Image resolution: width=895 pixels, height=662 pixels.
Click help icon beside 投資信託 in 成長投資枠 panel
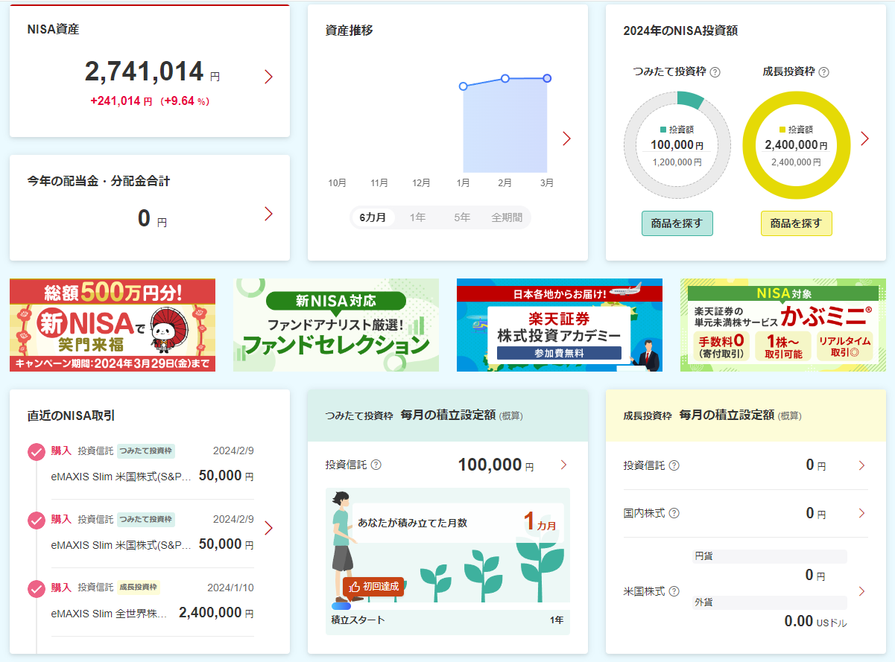(x=674, y=465)
